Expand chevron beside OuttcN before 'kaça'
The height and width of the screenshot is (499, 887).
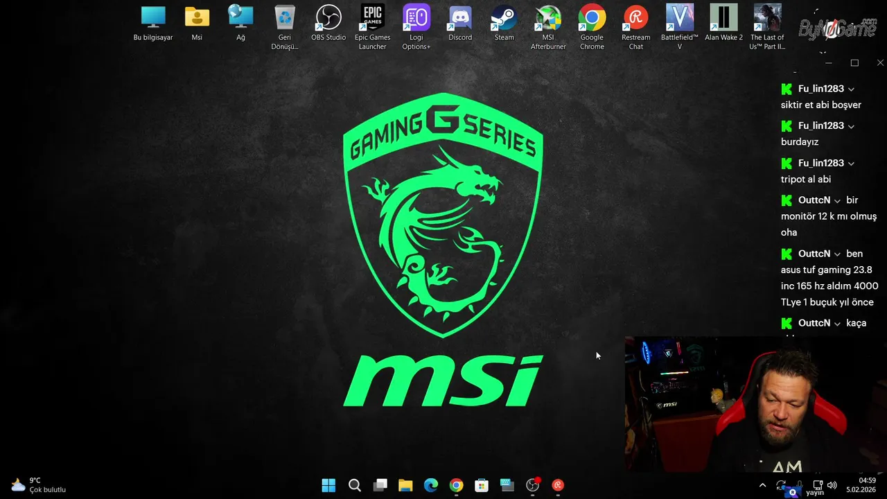837,324
